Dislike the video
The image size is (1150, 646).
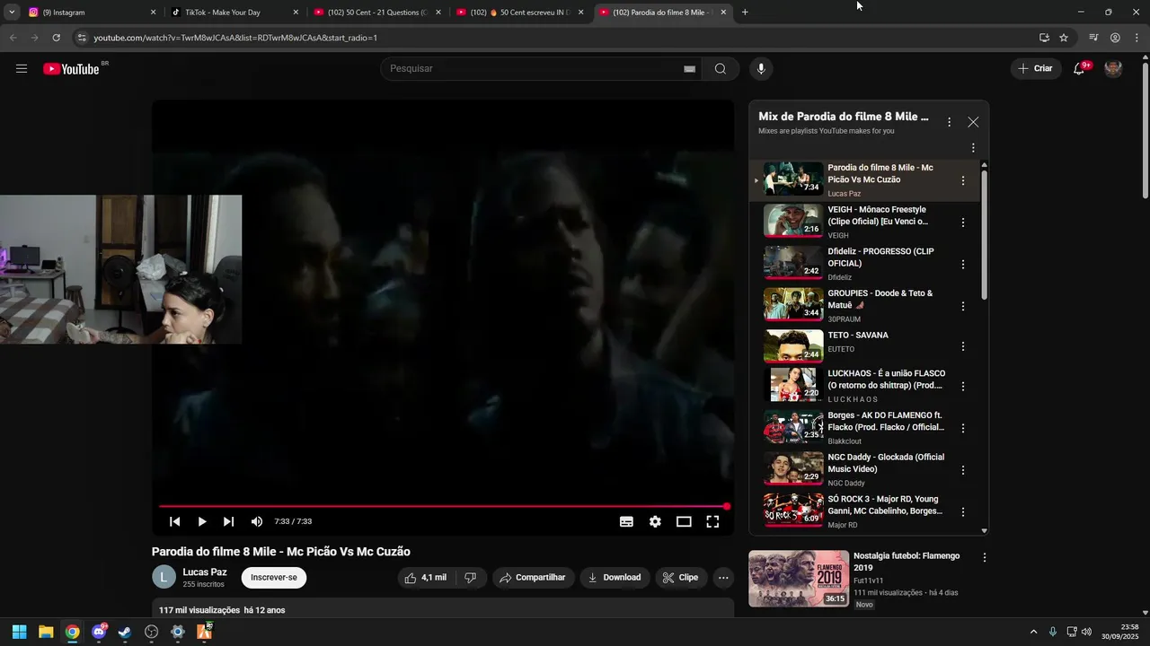click(x=471, y=578)
